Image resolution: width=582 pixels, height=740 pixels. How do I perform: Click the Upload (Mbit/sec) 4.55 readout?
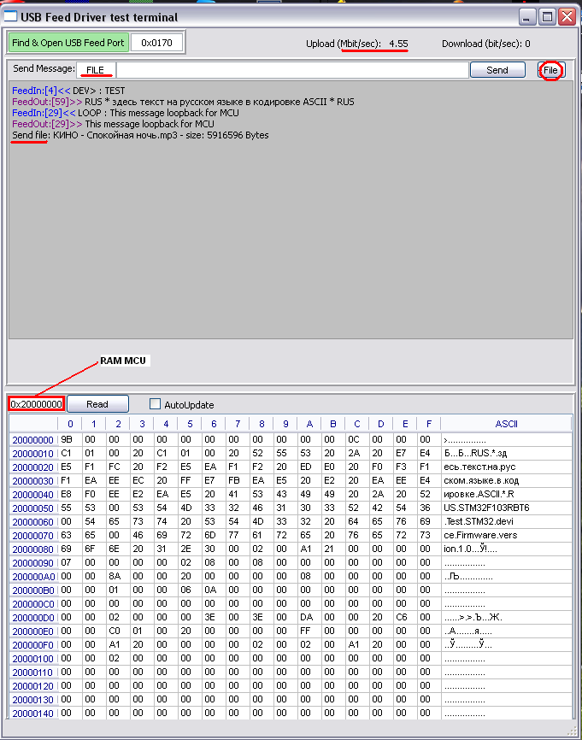coord(357,44)
